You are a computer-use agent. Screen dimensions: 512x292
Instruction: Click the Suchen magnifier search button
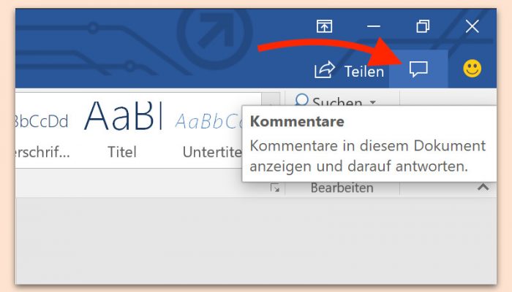(329, 100)
